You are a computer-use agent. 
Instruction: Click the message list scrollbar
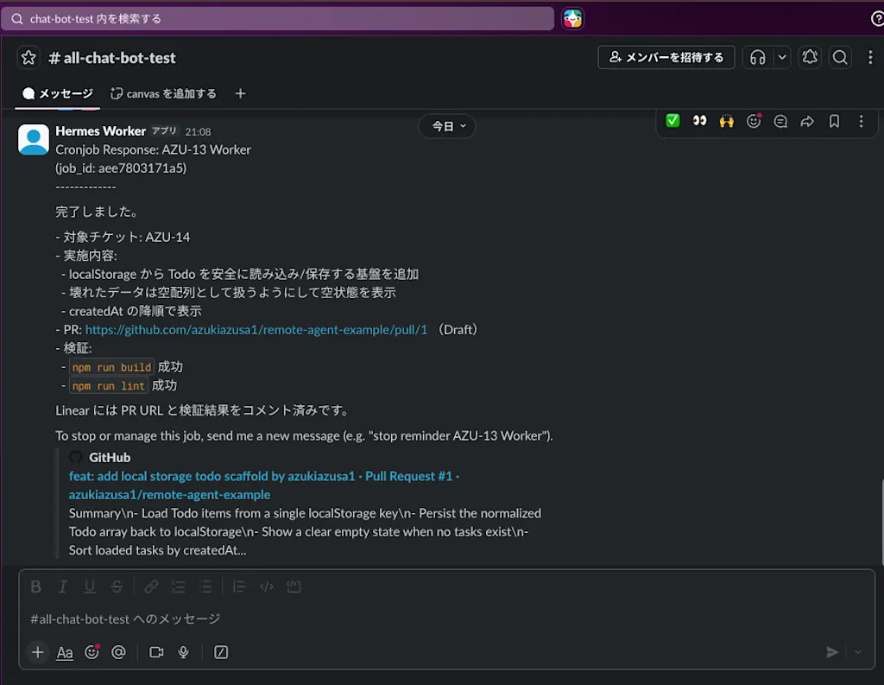pyautogui.click(x=881, y=521)
